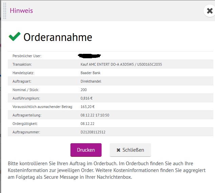Click the notice text starting 'Bitte kontrollieren Sie'
Viewport: 215px width, 193px height.
pyautogui.click(x=107, y=170)
